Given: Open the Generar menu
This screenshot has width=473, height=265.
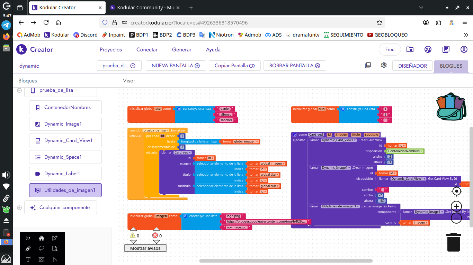Looking at the screenshot, I should 182,50.
